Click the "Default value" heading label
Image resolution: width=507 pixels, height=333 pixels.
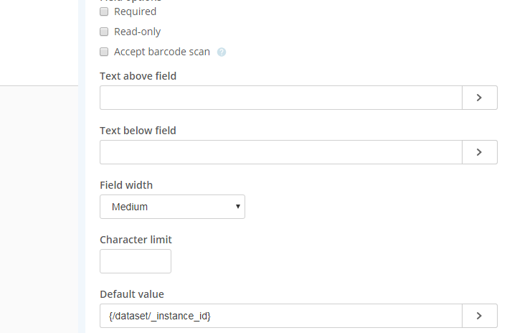tap(132, 294)
